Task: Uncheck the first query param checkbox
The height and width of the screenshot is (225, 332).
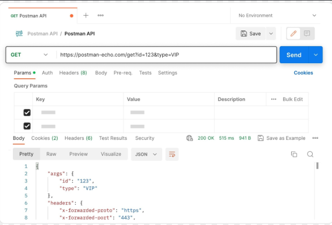Action: click(27, 112)
